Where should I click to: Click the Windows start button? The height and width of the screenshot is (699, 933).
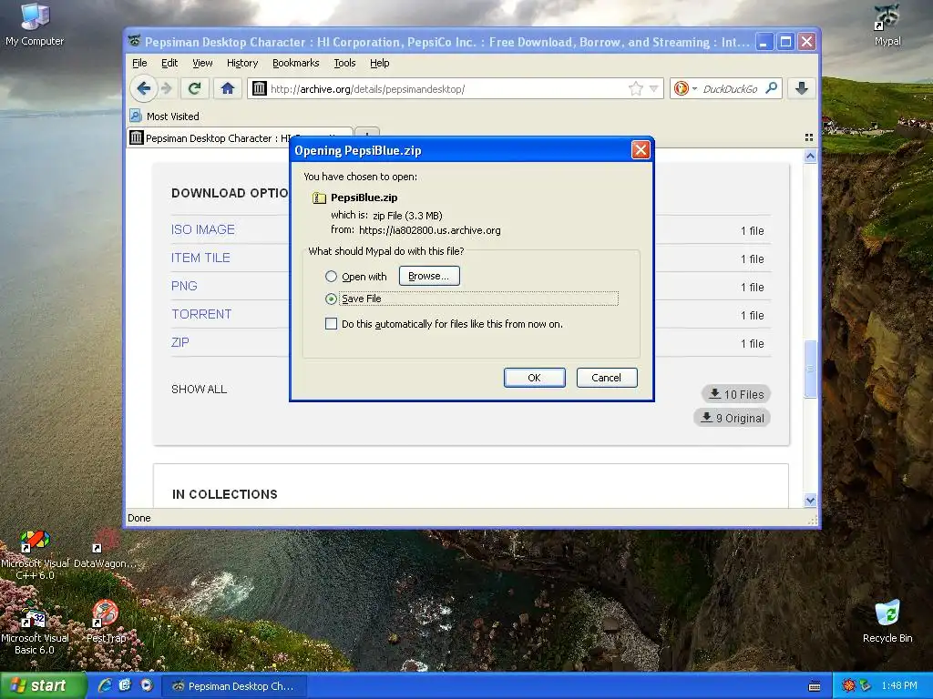42,686
